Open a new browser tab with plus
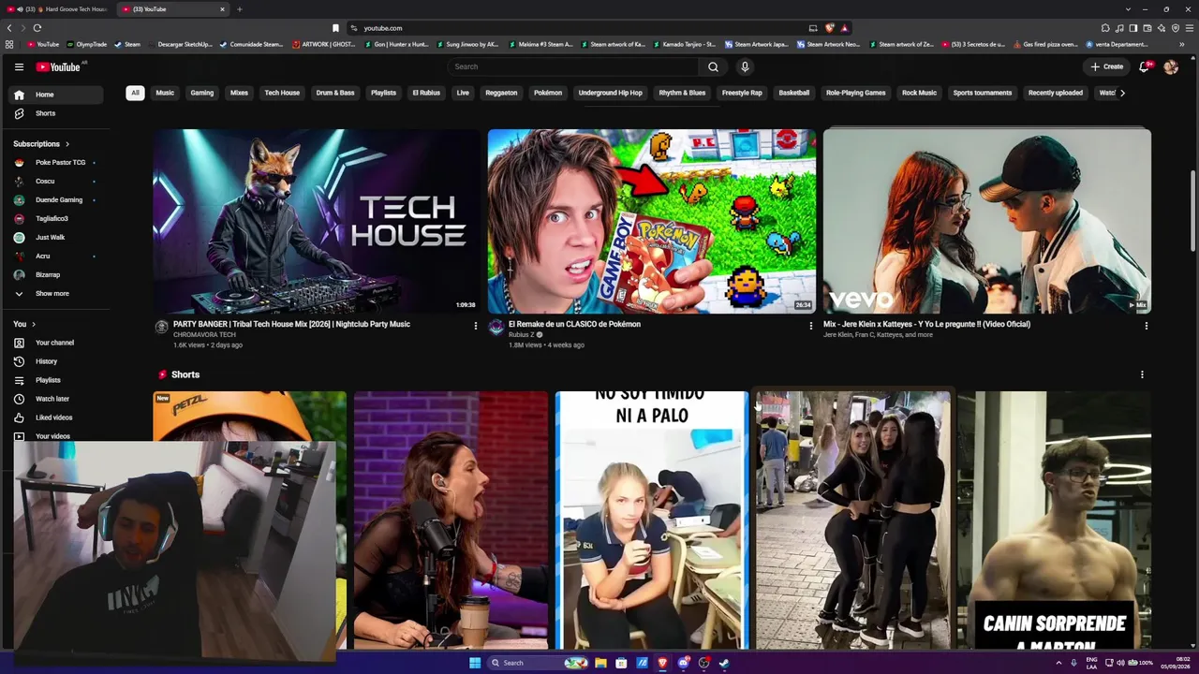The image size is (1199, 674). [x=239, y=9]
